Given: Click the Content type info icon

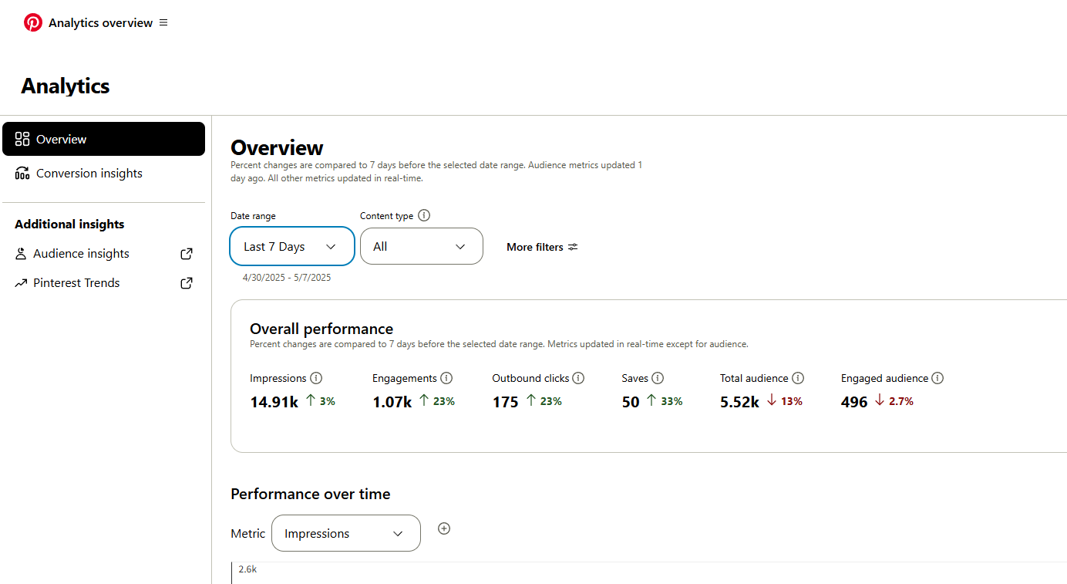Looking at the screenshot, I should (x=424, y=215).
